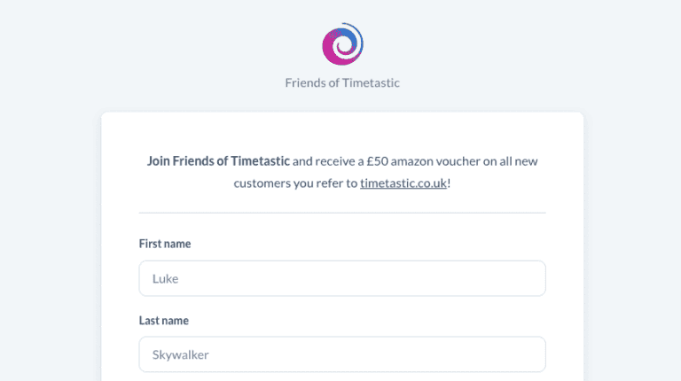Open the timetastic.co.uk link
681x381 pixels.
(403, 183)
